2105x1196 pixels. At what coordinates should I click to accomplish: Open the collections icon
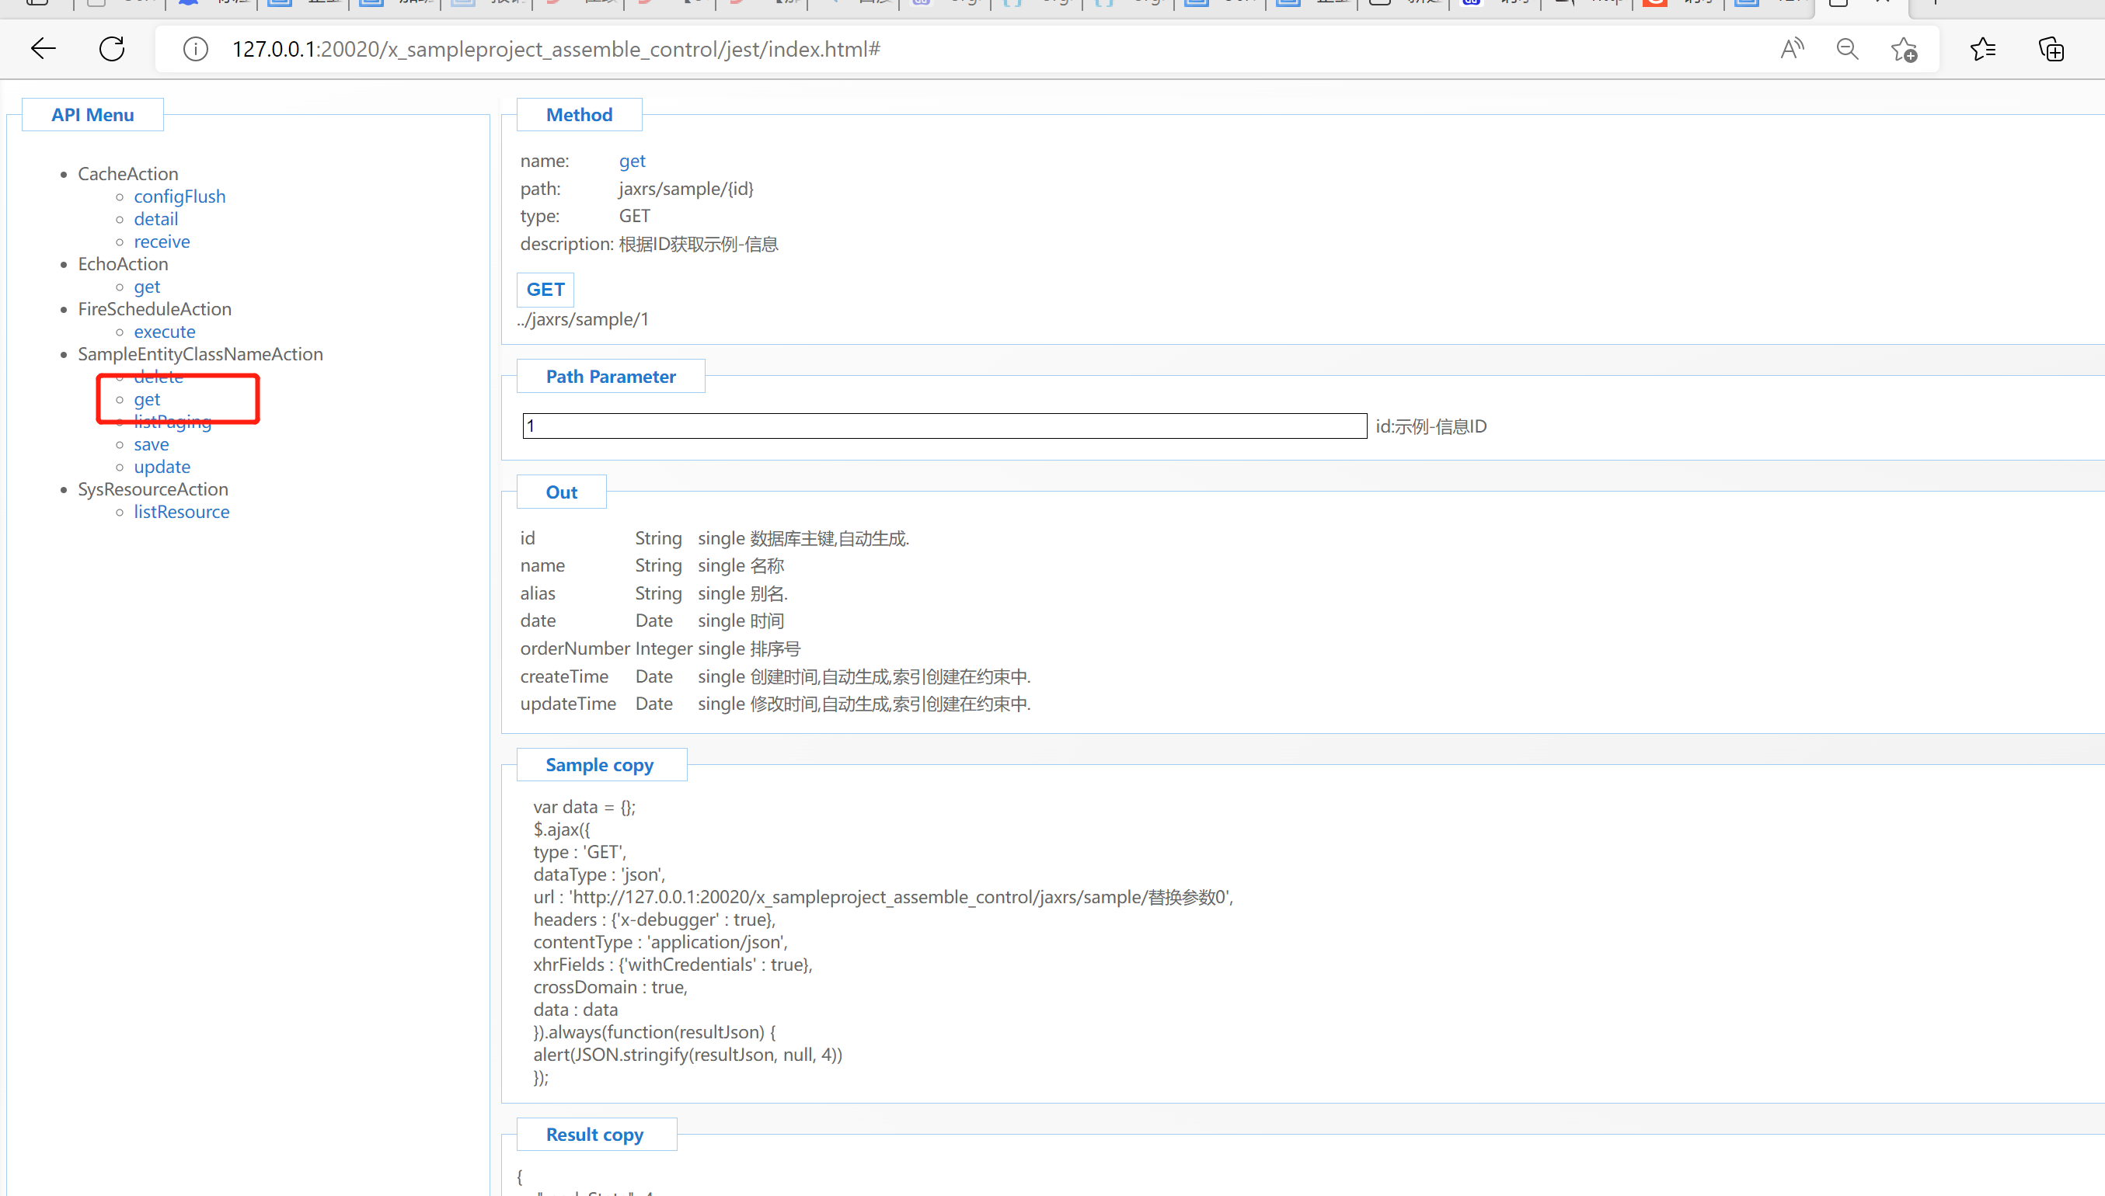(x=2051, y=49)
